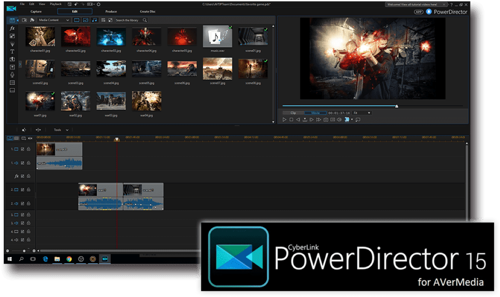Screen dimensions: 500x297
Task: Open the Subtitle Room at sidebar bottom
Action: 12,90
